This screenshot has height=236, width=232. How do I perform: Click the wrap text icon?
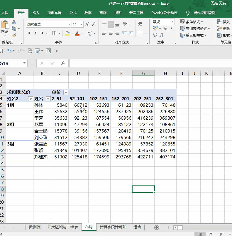click(x=140, y=24)
